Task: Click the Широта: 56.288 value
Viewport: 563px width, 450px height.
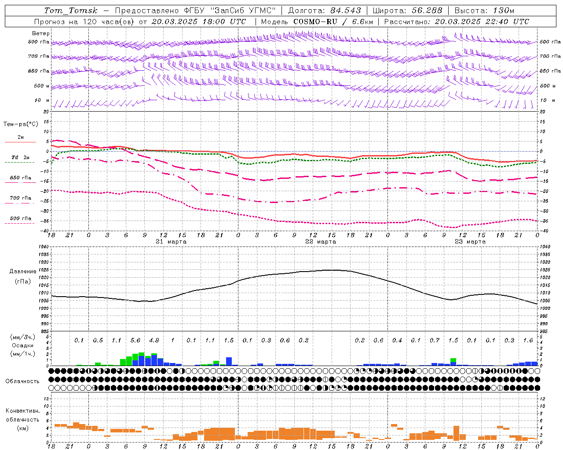Action: click(408, 11)
